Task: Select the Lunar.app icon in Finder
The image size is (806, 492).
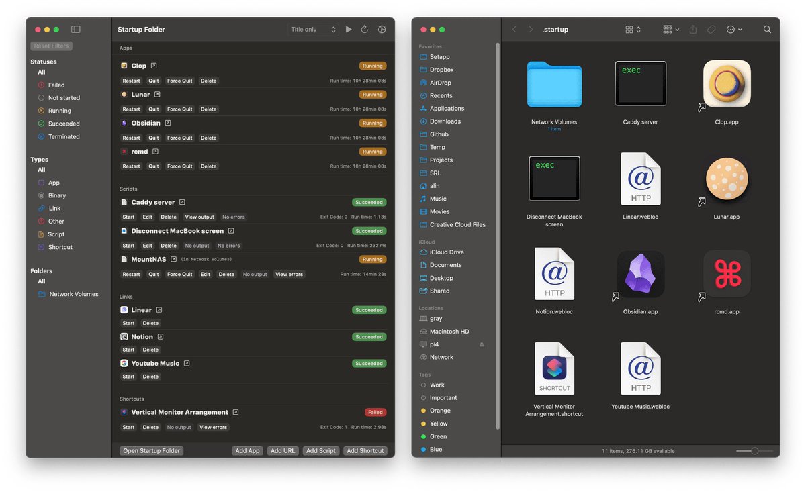Action: pos(726,180)
